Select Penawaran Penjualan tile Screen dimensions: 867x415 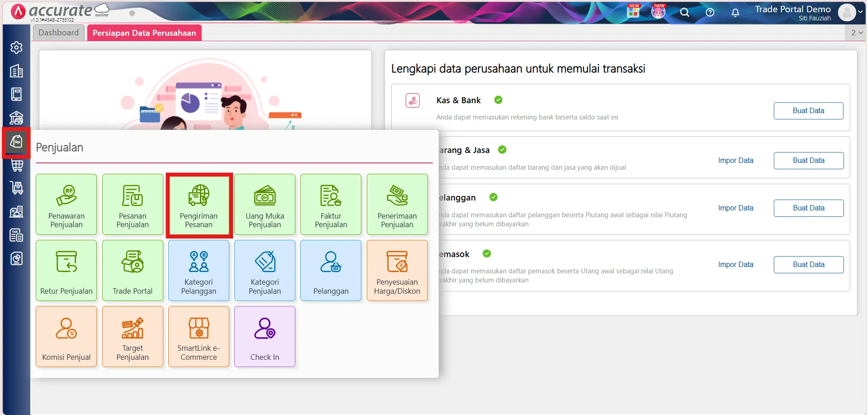click(66, 205)
